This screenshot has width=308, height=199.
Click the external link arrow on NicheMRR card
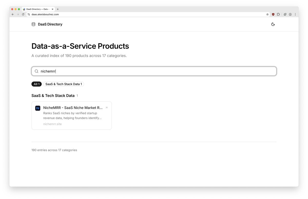point(107,108)
